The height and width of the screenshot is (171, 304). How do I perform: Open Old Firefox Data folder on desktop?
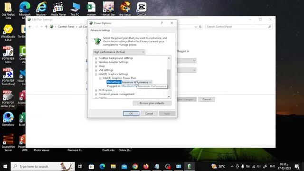pos(8,10)
